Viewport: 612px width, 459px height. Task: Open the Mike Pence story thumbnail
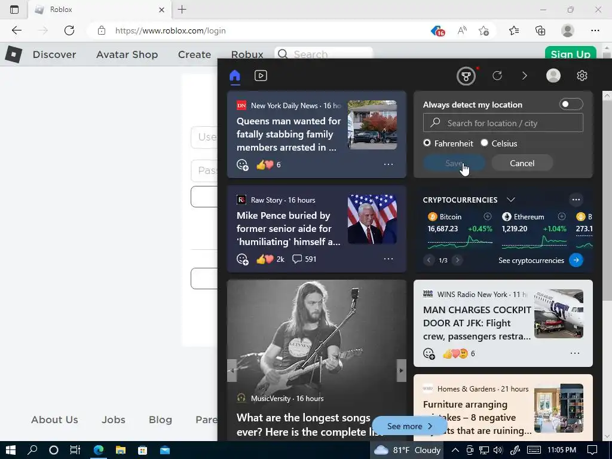tap(372, 219)
